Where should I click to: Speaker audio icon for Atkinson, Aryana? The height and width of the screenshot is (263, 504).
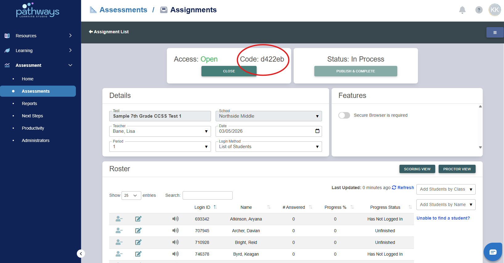coord(176,219)
